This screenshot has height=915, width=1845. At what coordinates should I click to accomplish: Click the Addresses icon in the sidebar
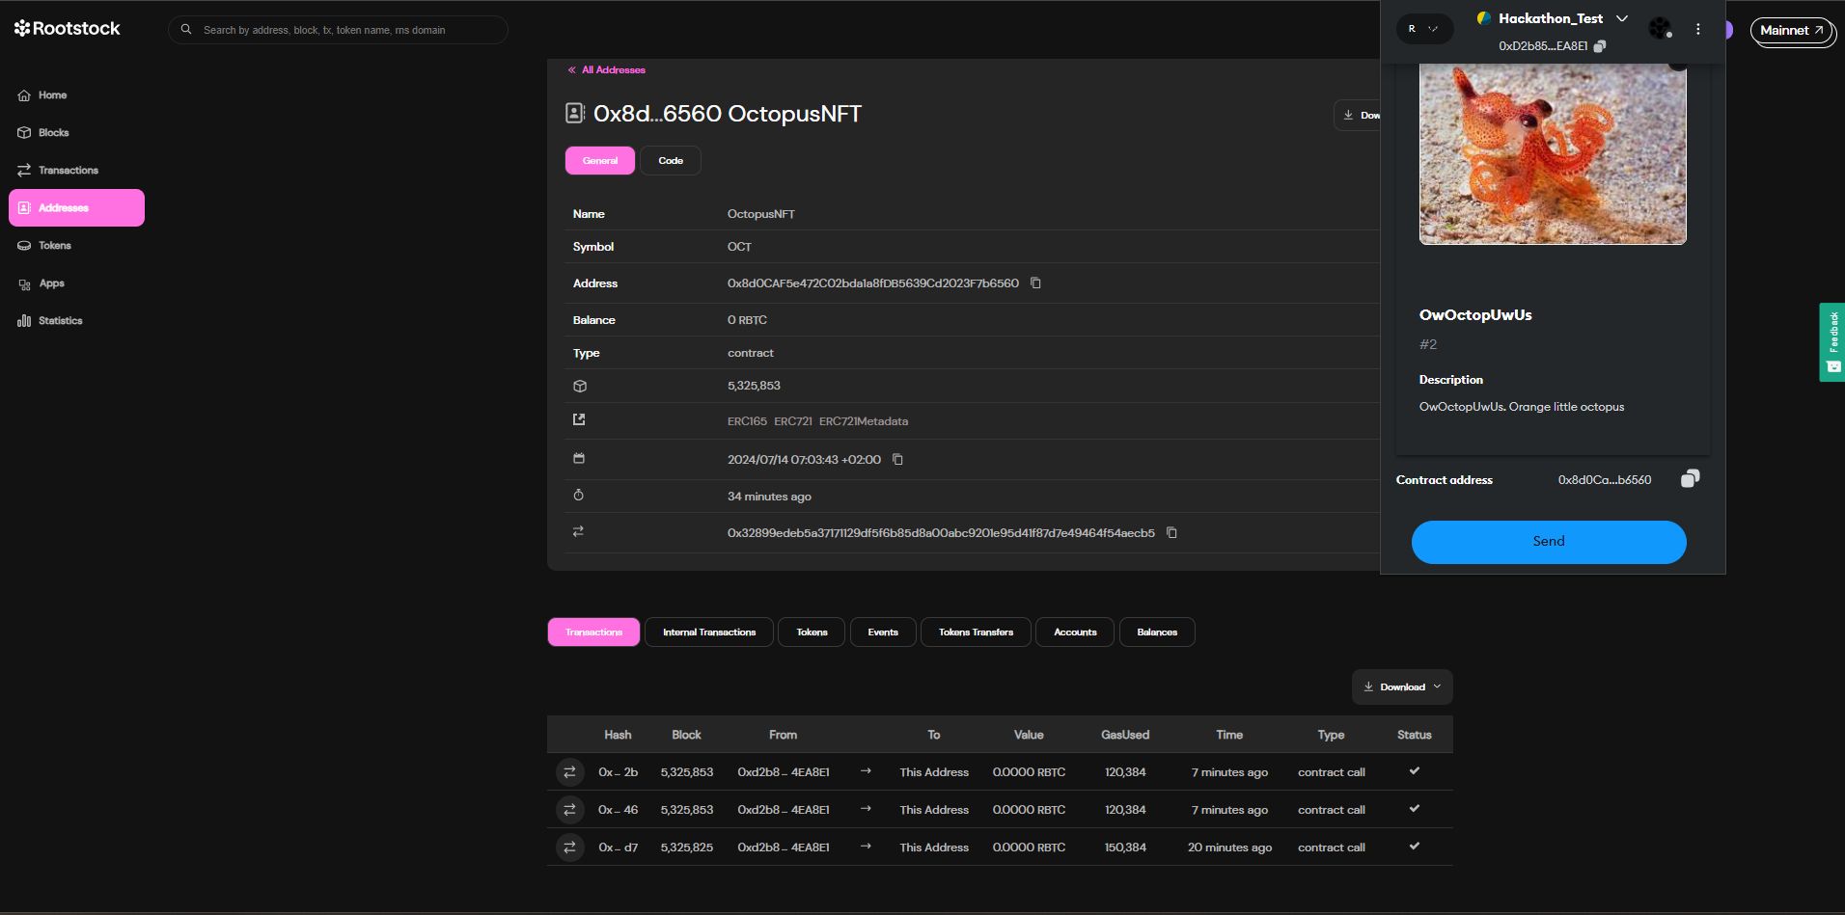click(24, 208)
